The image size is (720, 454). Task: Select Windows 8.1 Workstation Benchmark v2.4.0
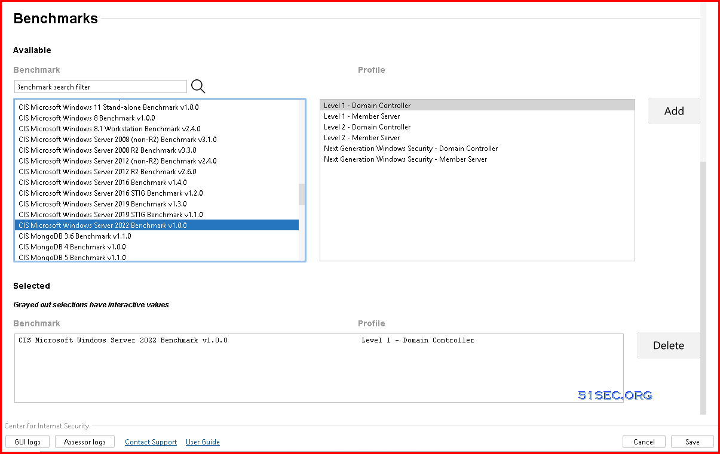[157, 129]
